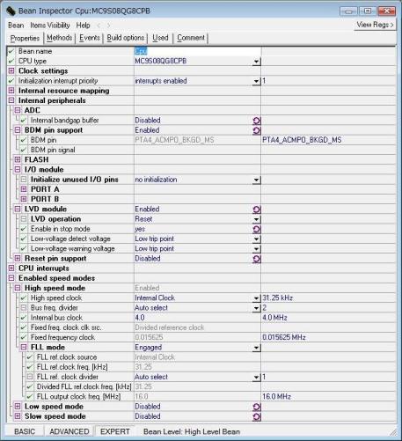This screenshot has height=441, width=402.
Task: Switch to the Used tab
Action: [160, 38]
